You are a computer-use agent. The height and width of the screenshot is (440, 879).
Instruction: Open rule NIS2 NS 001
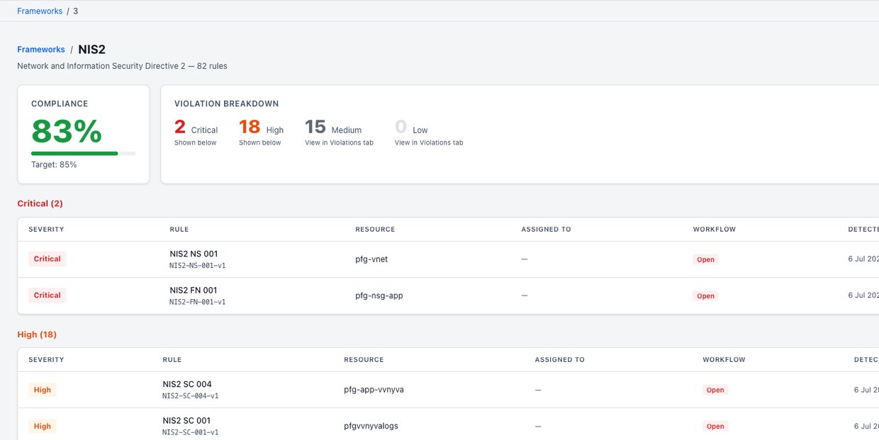point(194,254)
